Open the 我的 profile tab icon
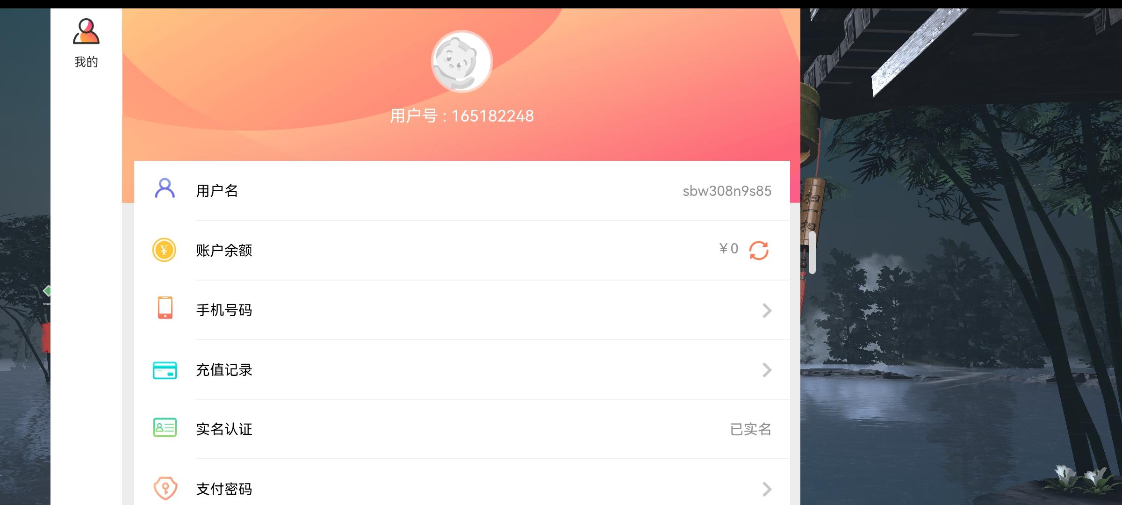The height and width of the screenshot is (505, 1122). [x=86, y=32]
